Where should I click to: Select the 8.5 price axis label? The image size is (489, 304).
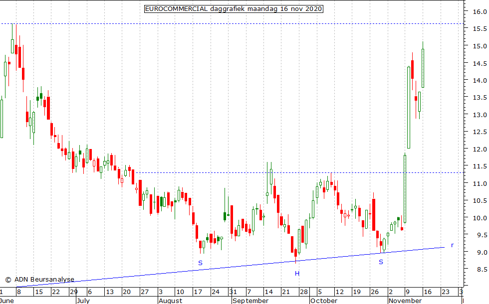(482, 270)
